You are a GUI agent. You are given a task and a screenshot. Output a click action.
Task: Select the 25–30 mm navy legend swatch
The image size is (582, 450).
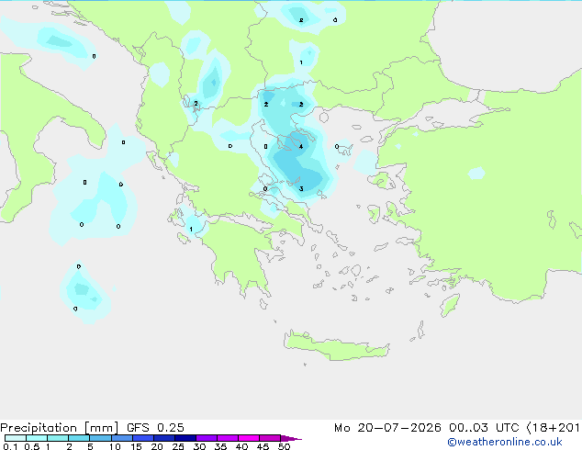185,438
